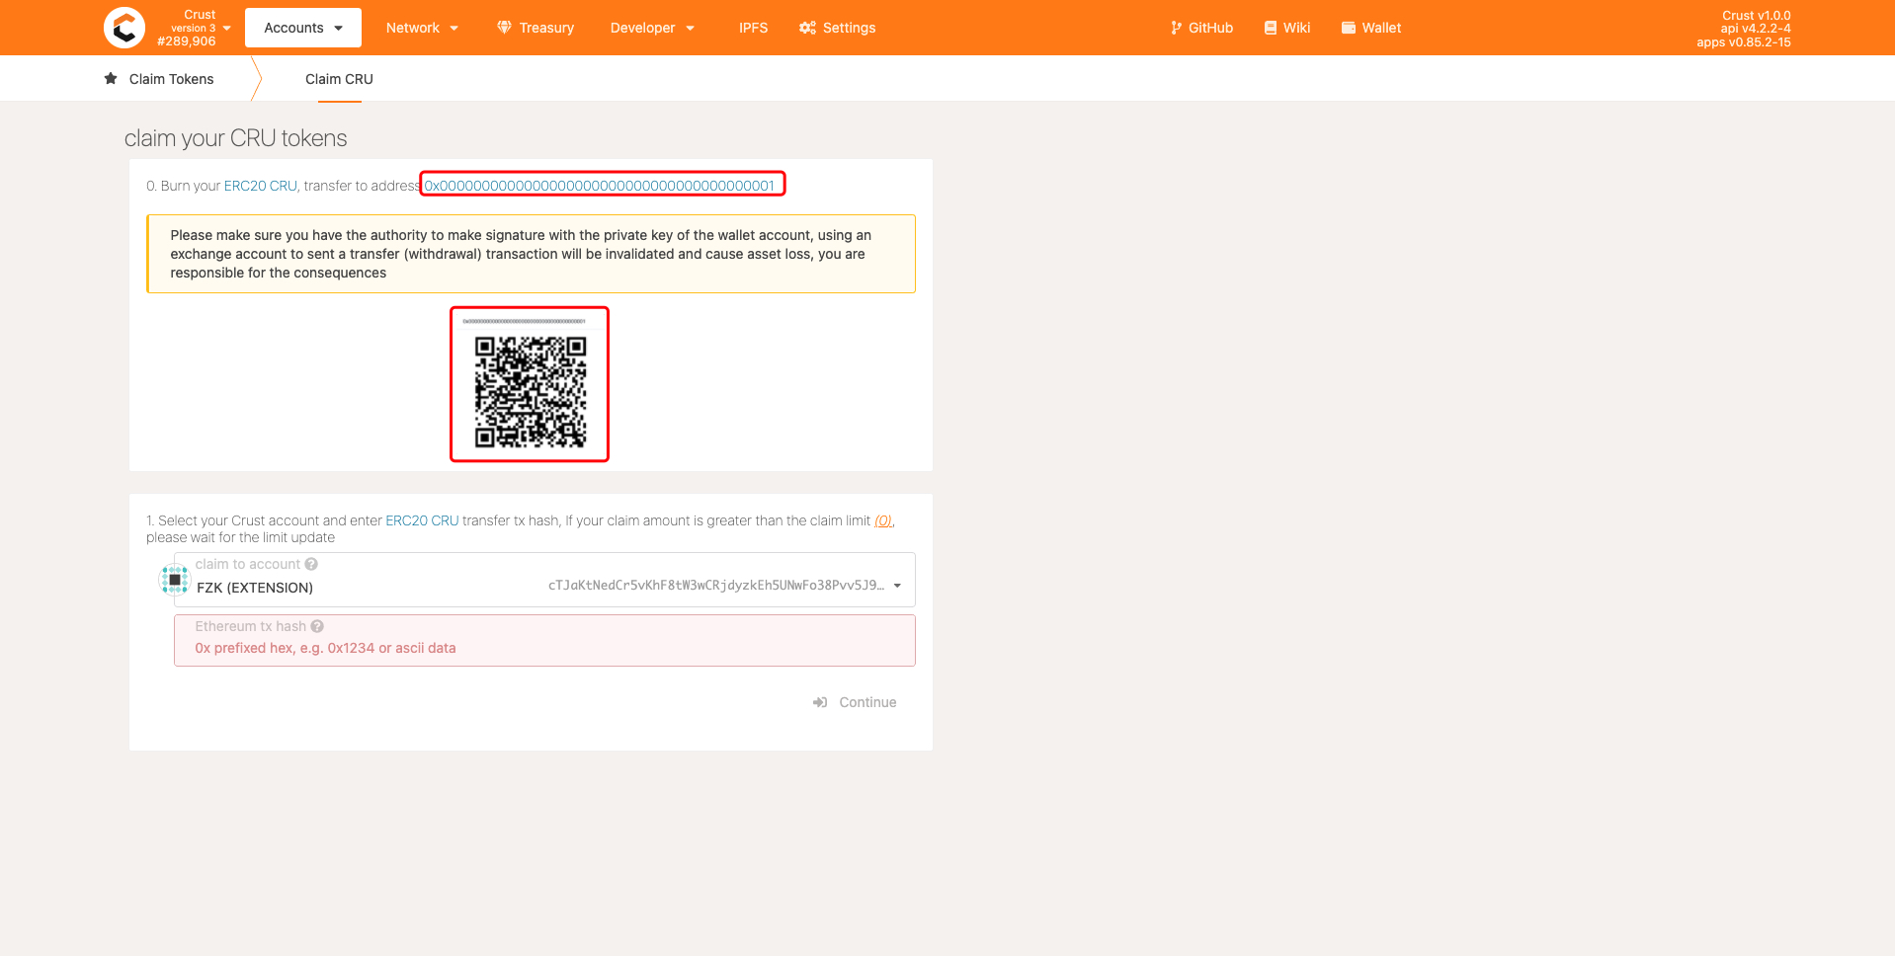
Task: Open the ERC20 CRU link in step 1
Action: 422,520
